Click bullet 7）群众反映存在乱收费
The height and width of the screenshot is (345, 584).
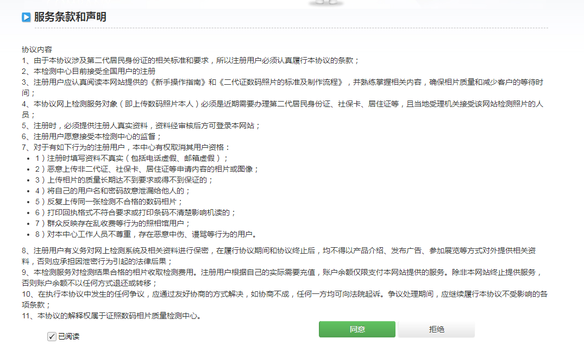113,223
